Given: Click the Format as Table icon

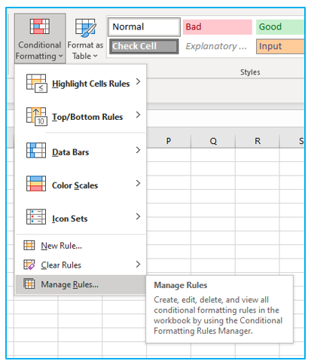Looking at the screenshot, I should click(85, 27).
